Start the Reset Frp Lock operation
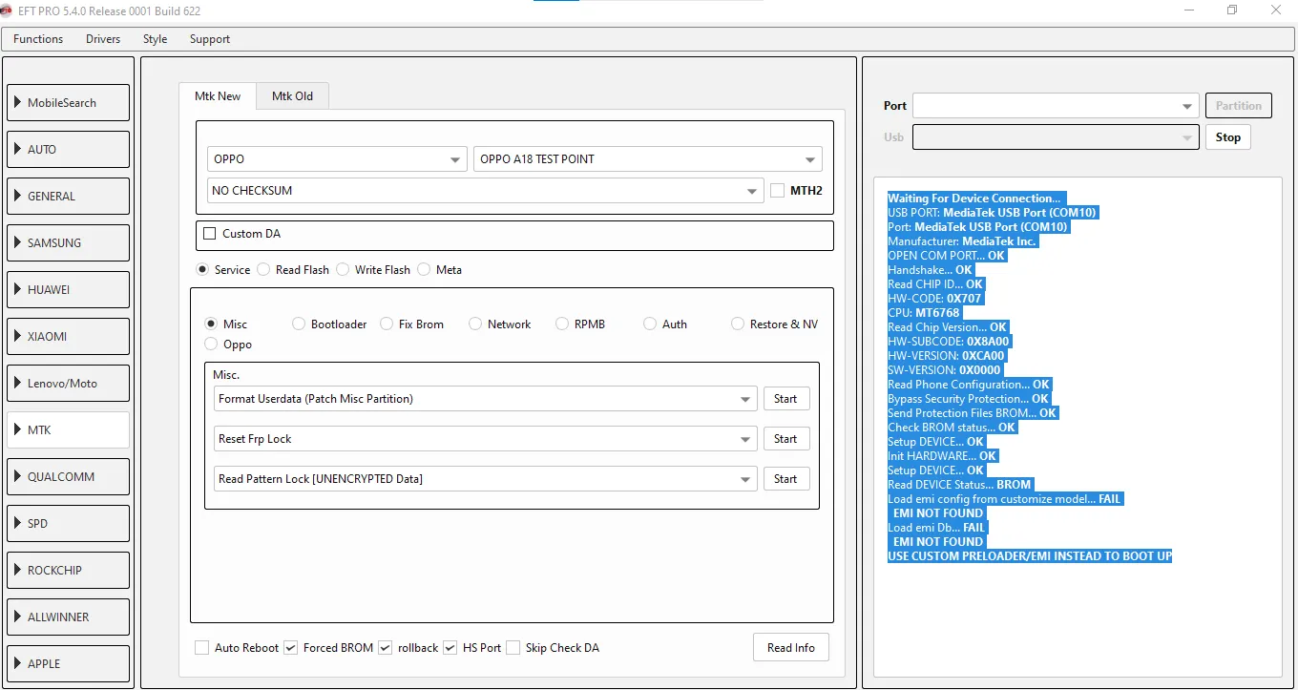 785,439
